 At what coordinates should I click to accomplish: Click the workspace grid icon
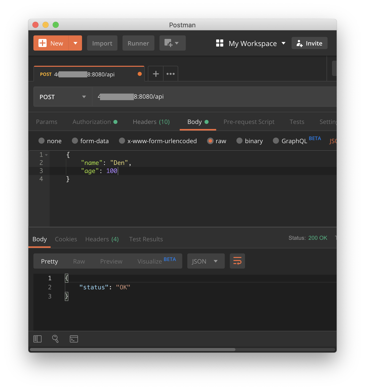pos(220,43)
